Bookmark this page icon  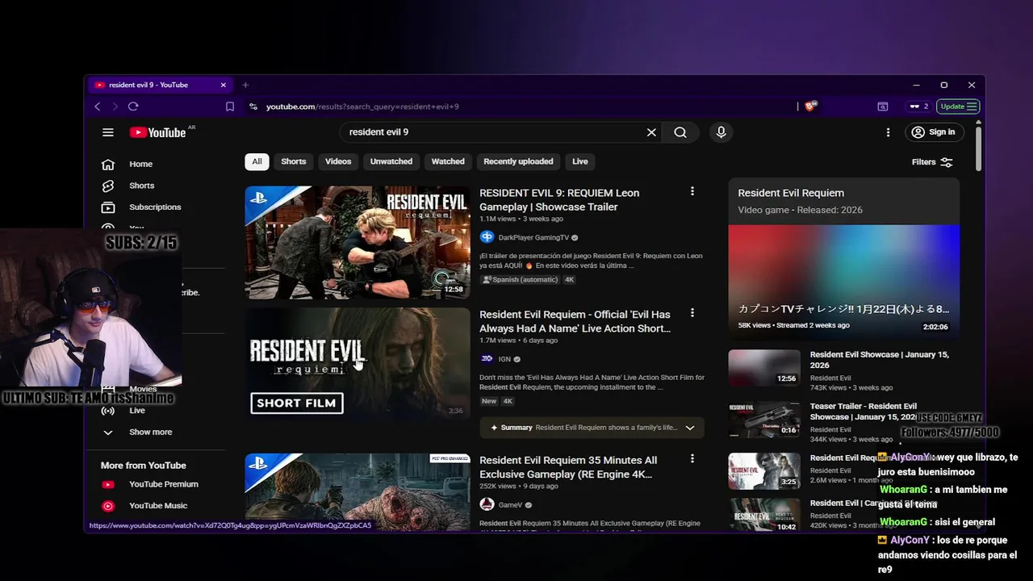(230, 107)
